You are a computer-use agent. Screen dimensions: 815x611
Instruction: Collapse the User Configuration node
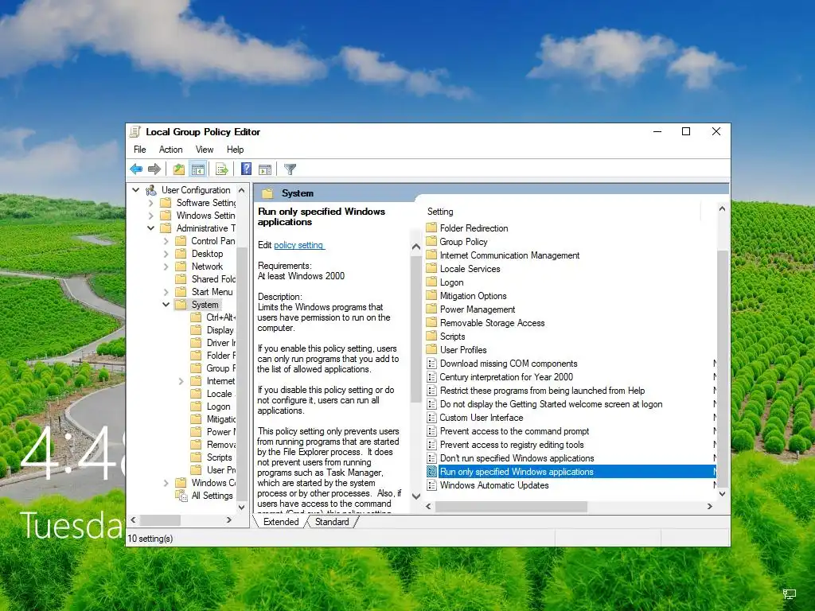pyautogui.click(x=135, y=190)
